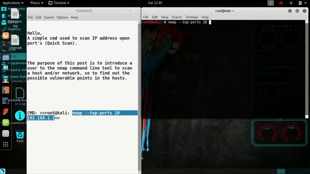Open File menu in the terminal window
Viewport: 310px width, 174px height.
tap(146, 17)
